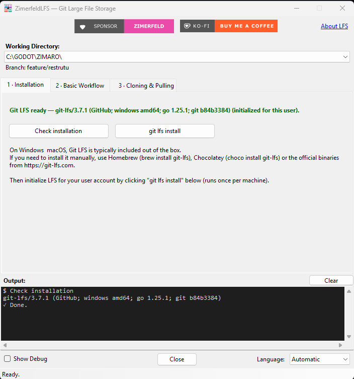
Task: Enable the Show Debug checkbox
Action: click(8, 359)
